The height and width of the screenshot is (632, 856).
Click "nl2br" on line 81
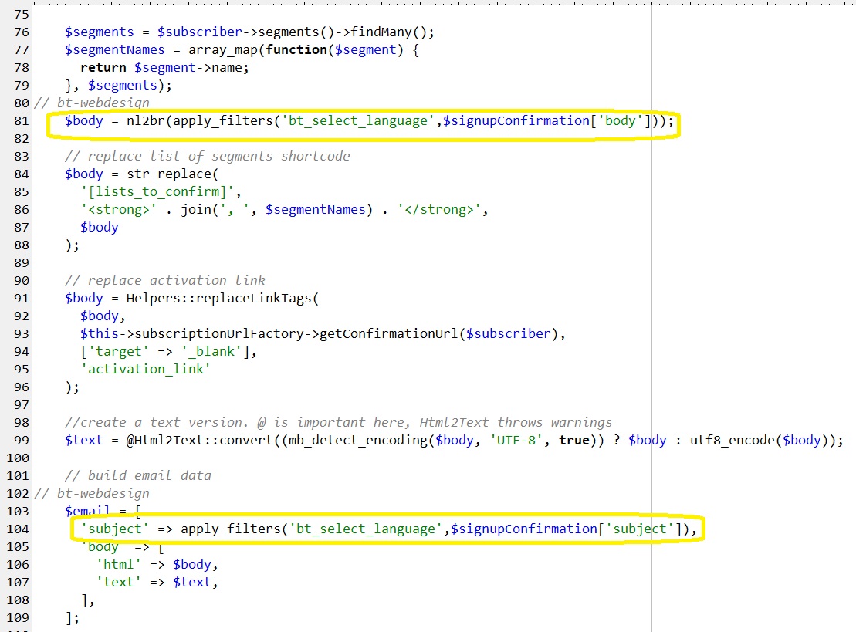(146, 120)
